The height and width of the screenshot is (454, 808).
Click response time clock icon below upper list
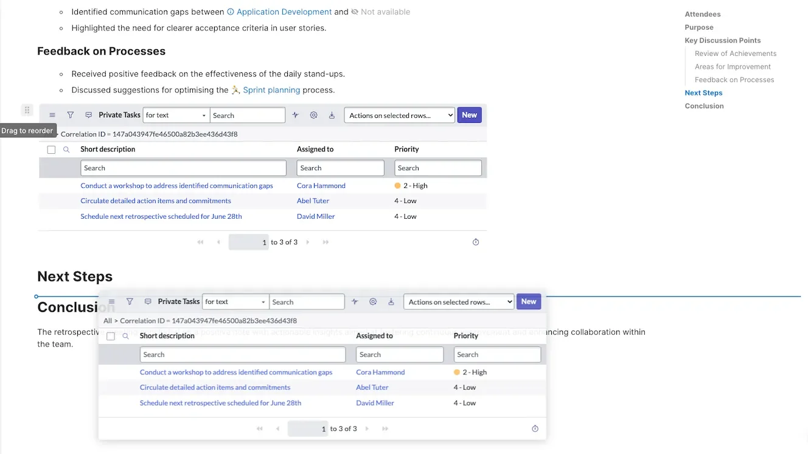click(476, 242)
